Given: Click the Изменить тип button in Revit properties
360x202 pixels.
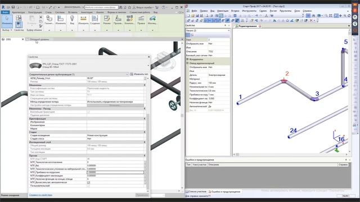Looking at the screenshot, I should click(139, 74).
